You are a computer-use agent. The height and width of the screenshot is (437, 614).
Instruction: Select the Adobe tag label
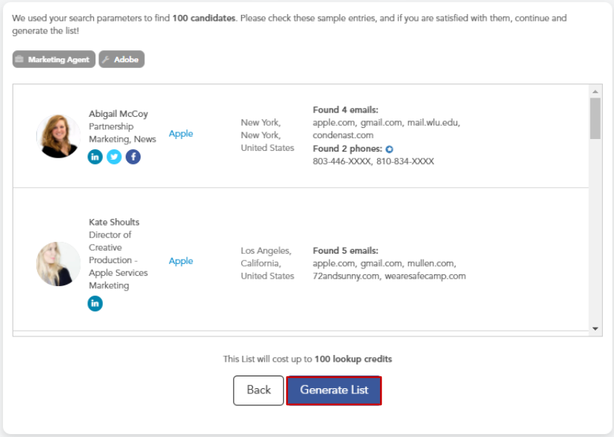pyautogui.click(x=126, y=60)
